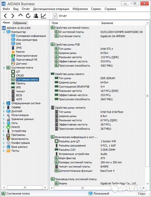Collapse the Системная плата tree node
This screenshot has width=151, height=197.
(4, 67)
